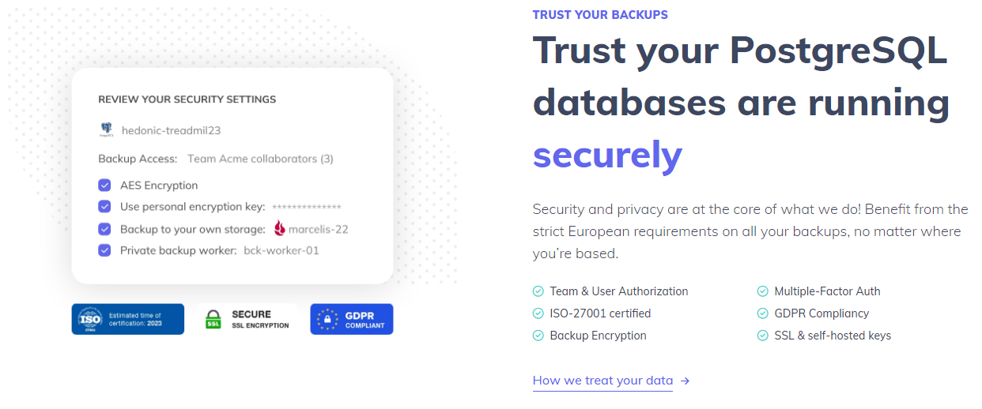Viewport: 982px width, 409px height.
Task: Click the purple word securely in the heading
Action: click(x=607, y=155)
